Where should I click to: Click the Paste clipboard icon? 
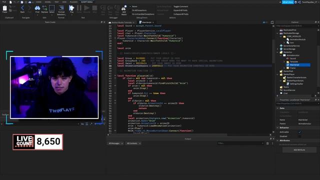tap(4, 8)
